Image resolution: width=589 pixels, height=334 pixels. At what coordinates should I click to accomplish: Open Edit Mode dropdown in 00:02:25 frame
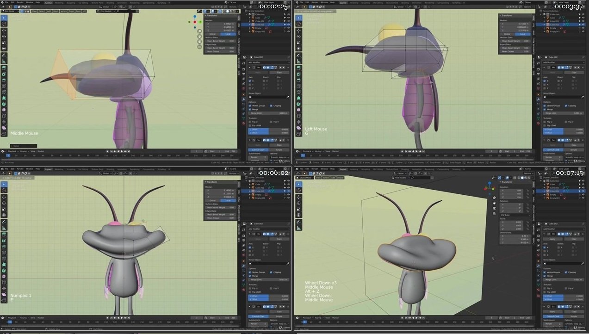(x=10, y=11)
